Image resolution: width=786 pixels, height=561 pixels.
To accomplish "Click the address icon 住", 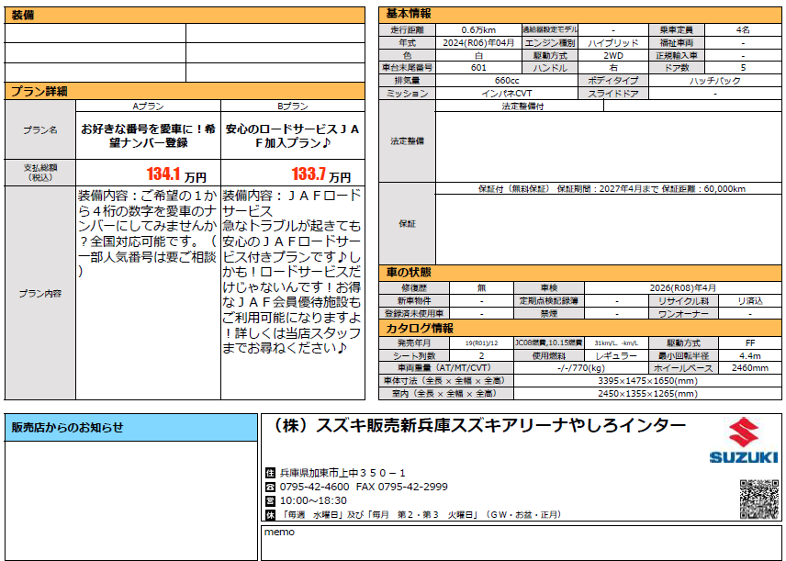I will (x=270, y=473).
